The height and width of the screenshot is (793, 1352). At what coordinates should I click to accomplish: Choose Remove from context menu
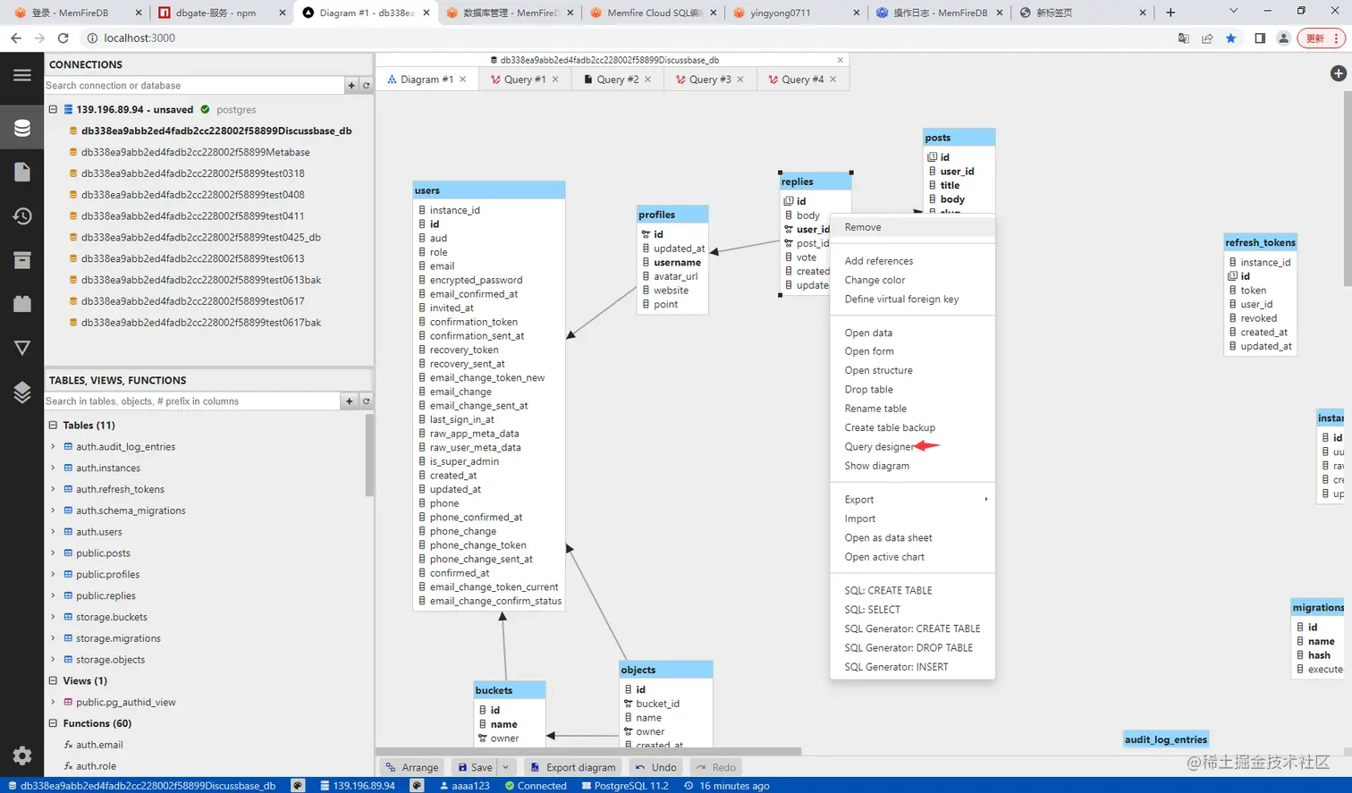(x=912, y=227)
